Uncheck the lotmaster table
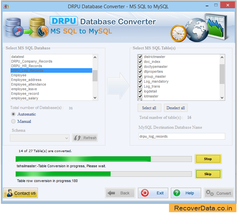Screen dimensions: 238x214 click(x=140, y=96)
